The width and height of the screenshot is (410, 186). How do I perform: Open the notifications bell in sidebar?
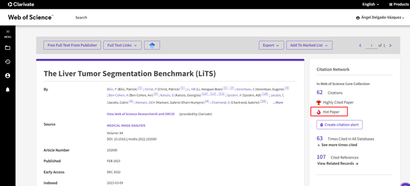(x=7, y=90)
